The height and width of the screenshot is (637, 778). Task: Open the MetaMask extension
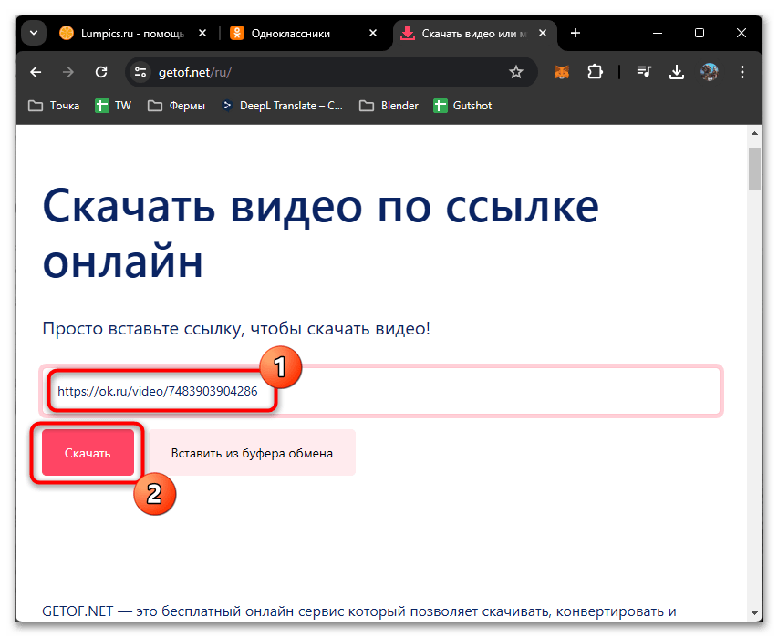561,71
